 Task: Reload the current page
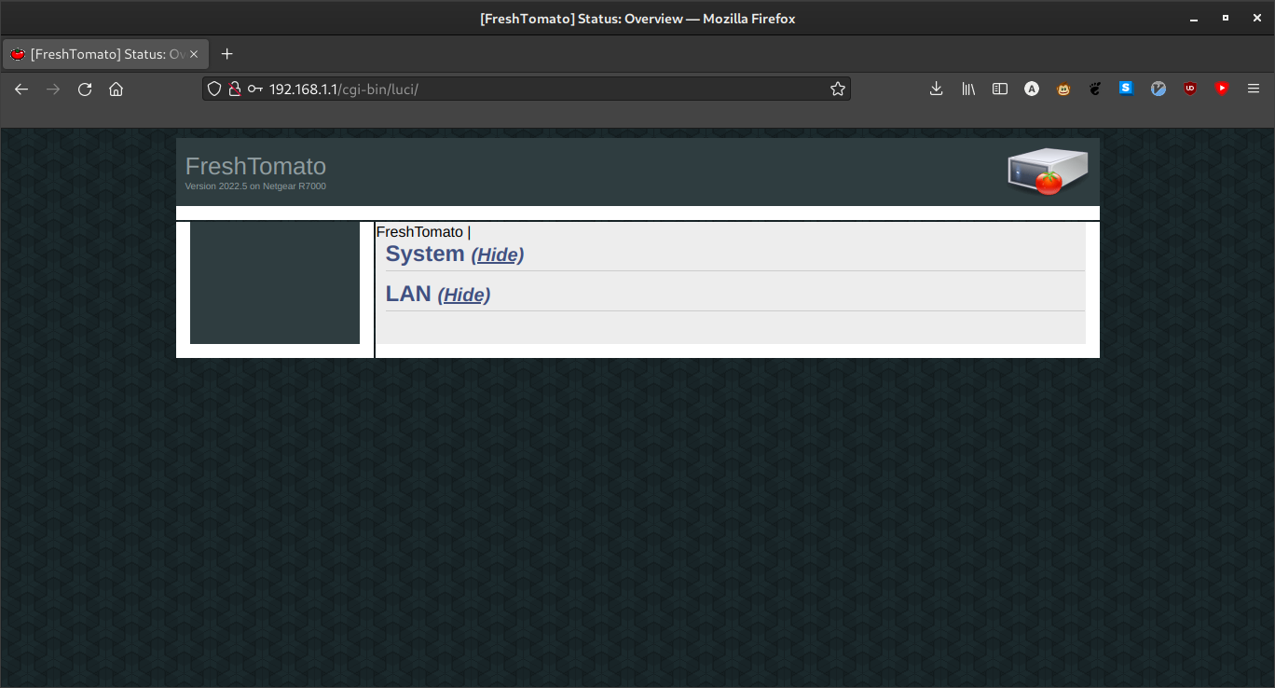[x=85, y=89]
